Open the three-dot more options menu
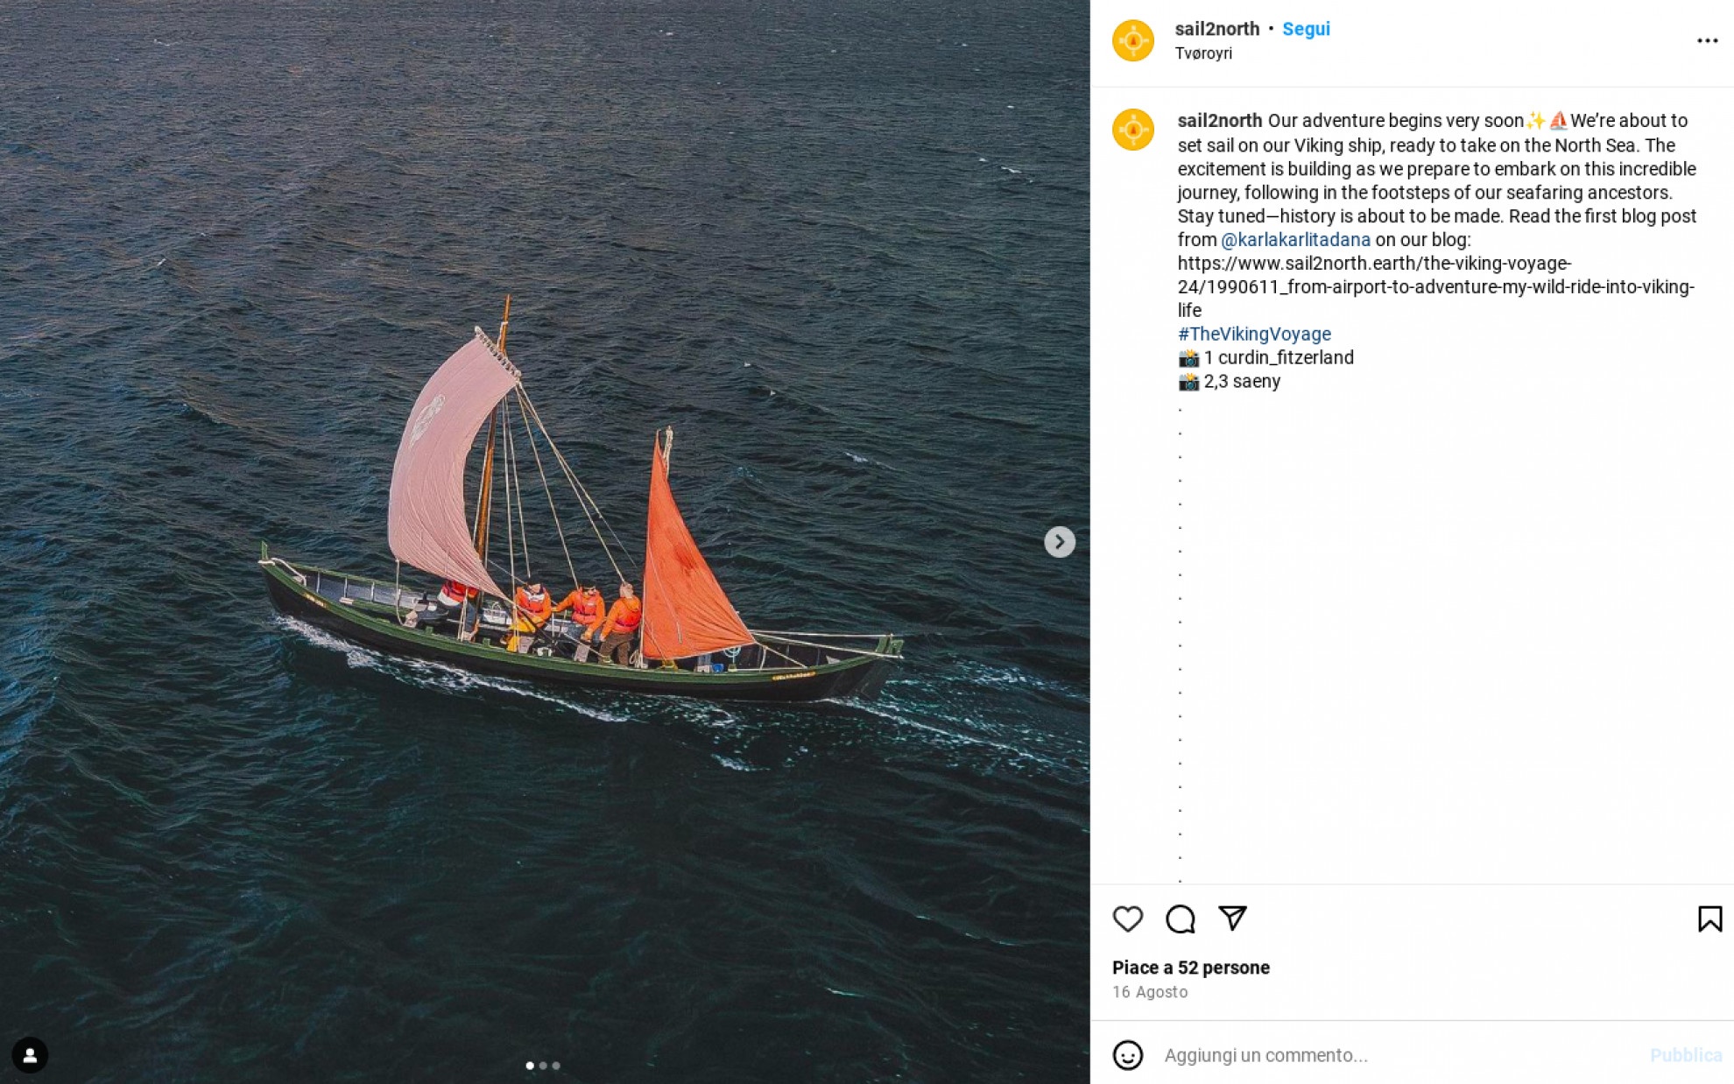1734x1084 pixels. (1707, 40)
